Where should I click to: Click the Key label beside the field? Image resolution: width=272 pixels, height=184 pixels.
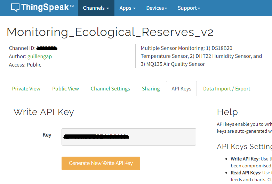pyautogui.click(x=47, y=135)
